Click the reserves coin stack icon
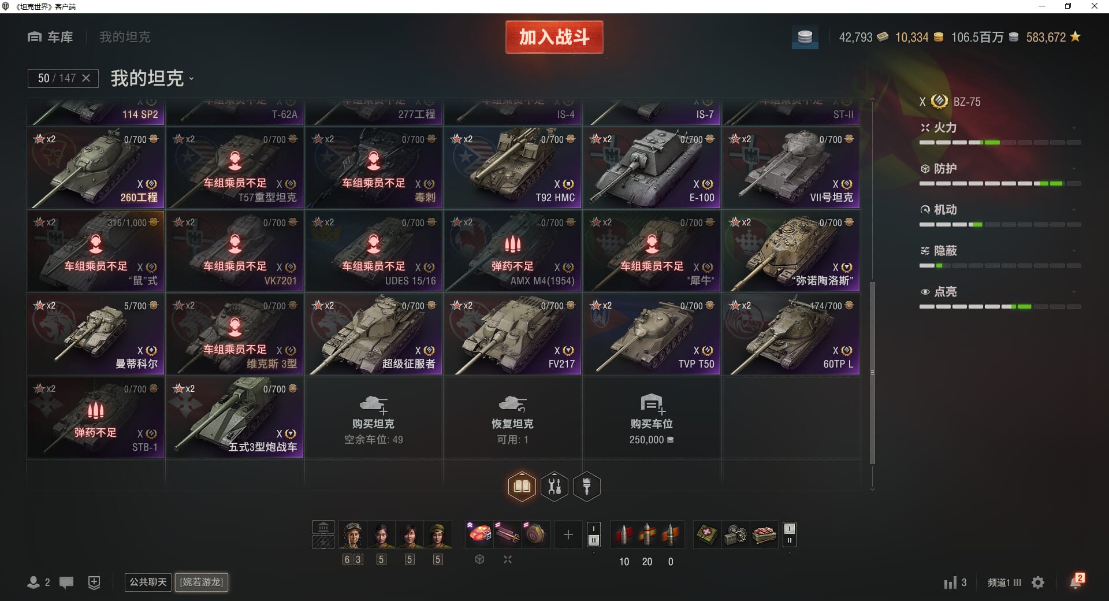1109x601 pixels. [805, 38]
